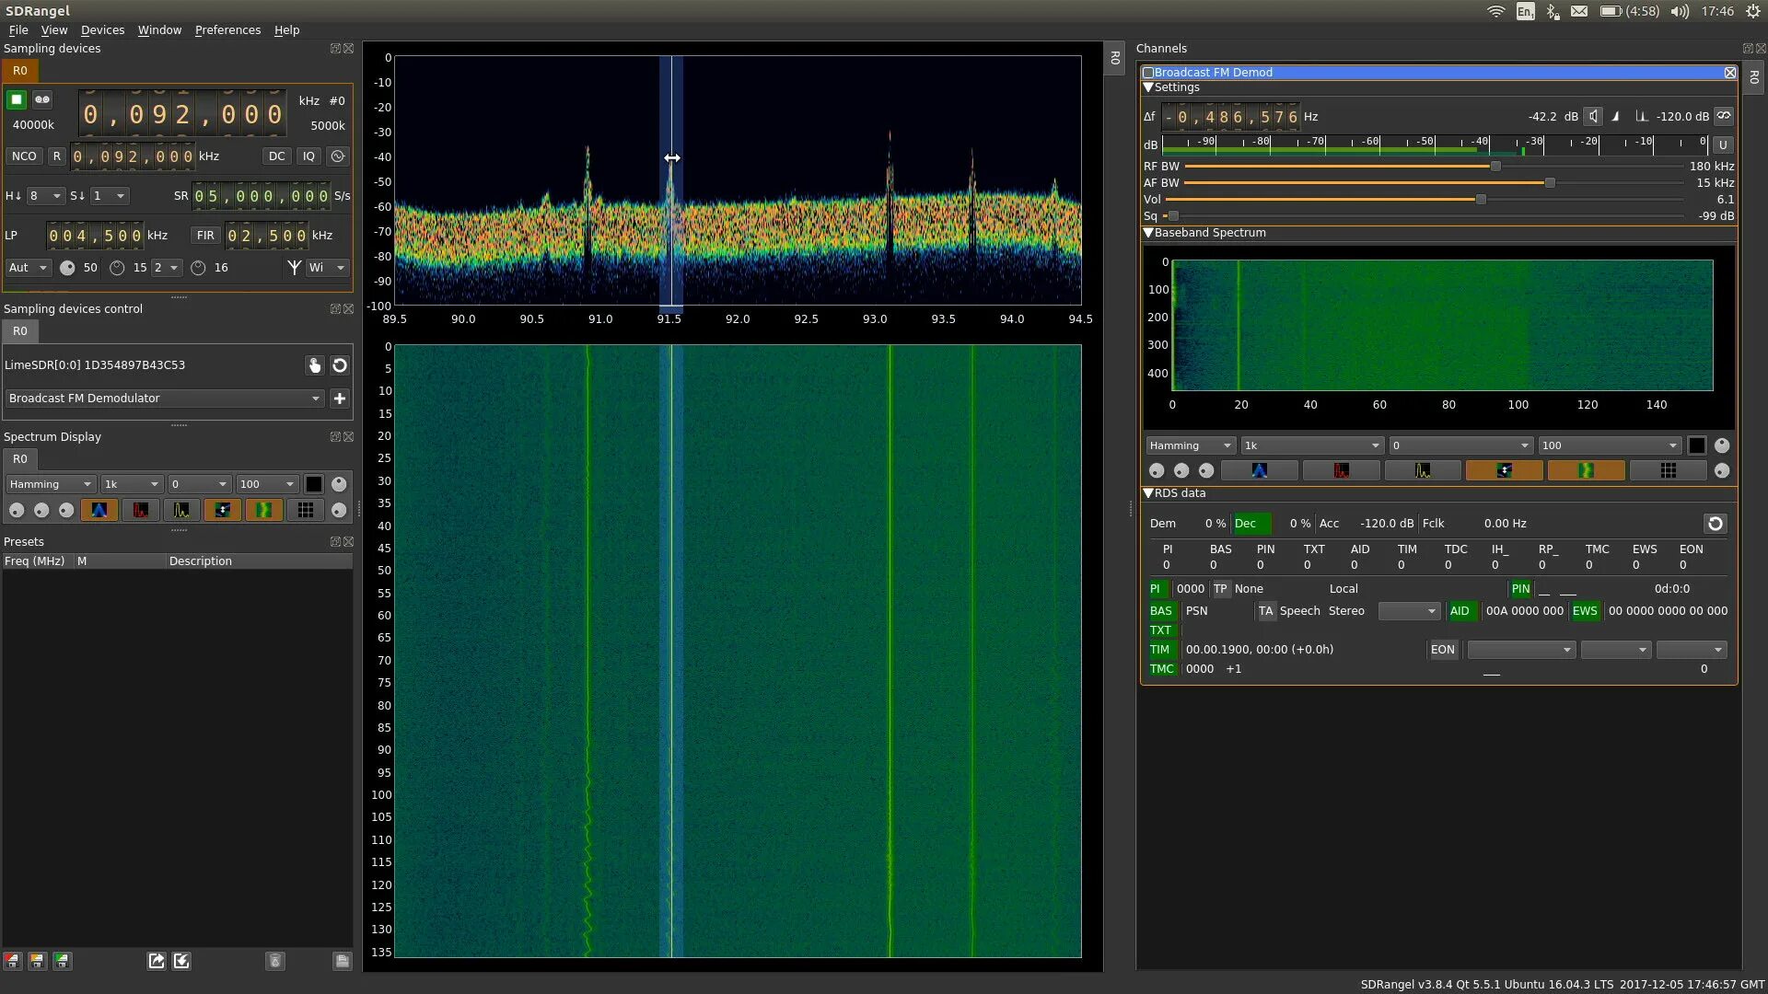
Task: Select the blue histogram spectrum display icon
Action: [x=99, y=510]
